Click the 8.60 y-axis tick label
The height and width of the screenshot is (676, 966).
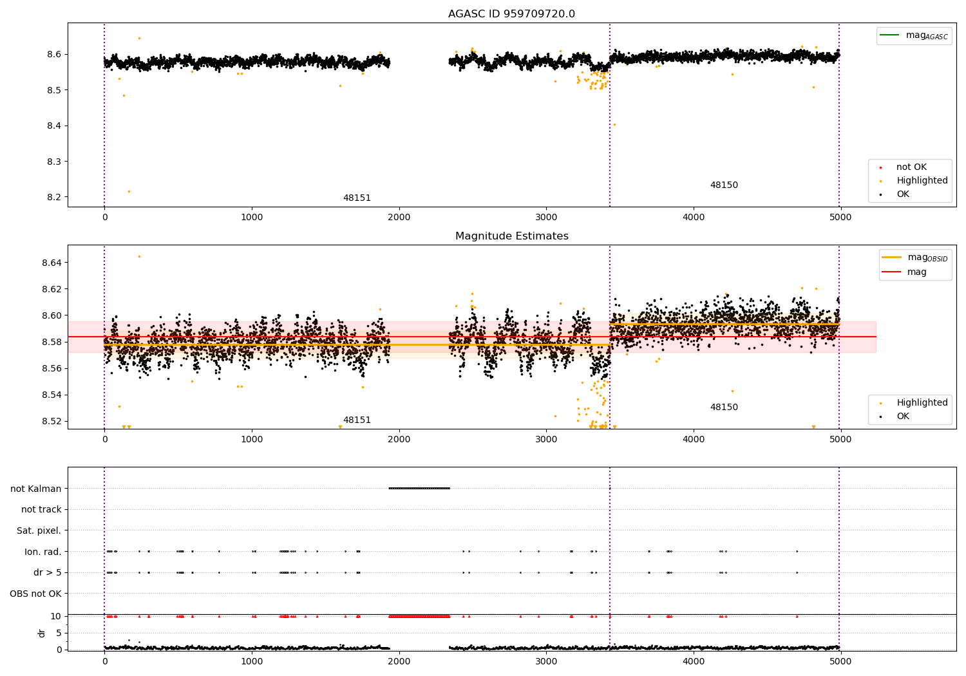[x=51, y=315]
